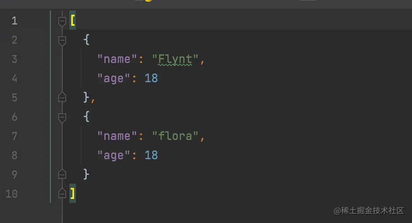Select line number 9 in the gutter
The height and width of the screenshot is (223, 412).
point(14,174)
